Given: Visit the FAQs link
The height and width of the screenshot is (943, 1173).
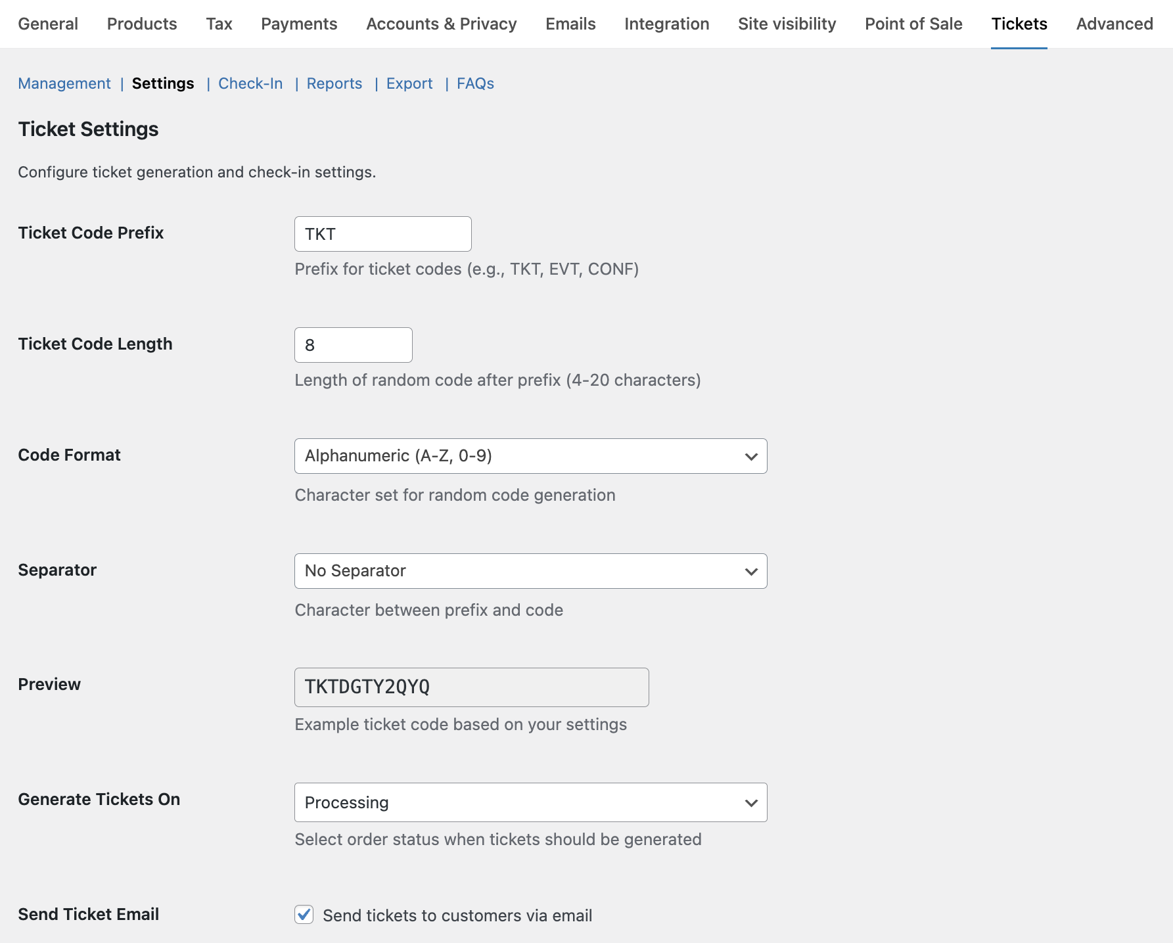Looking at the screenshot, I should coord(475,83).
